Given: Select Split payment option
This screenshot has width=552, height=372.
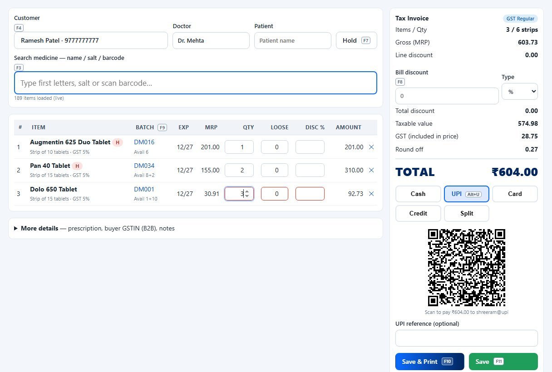Looking at the screenshot, I should [467, 213].
